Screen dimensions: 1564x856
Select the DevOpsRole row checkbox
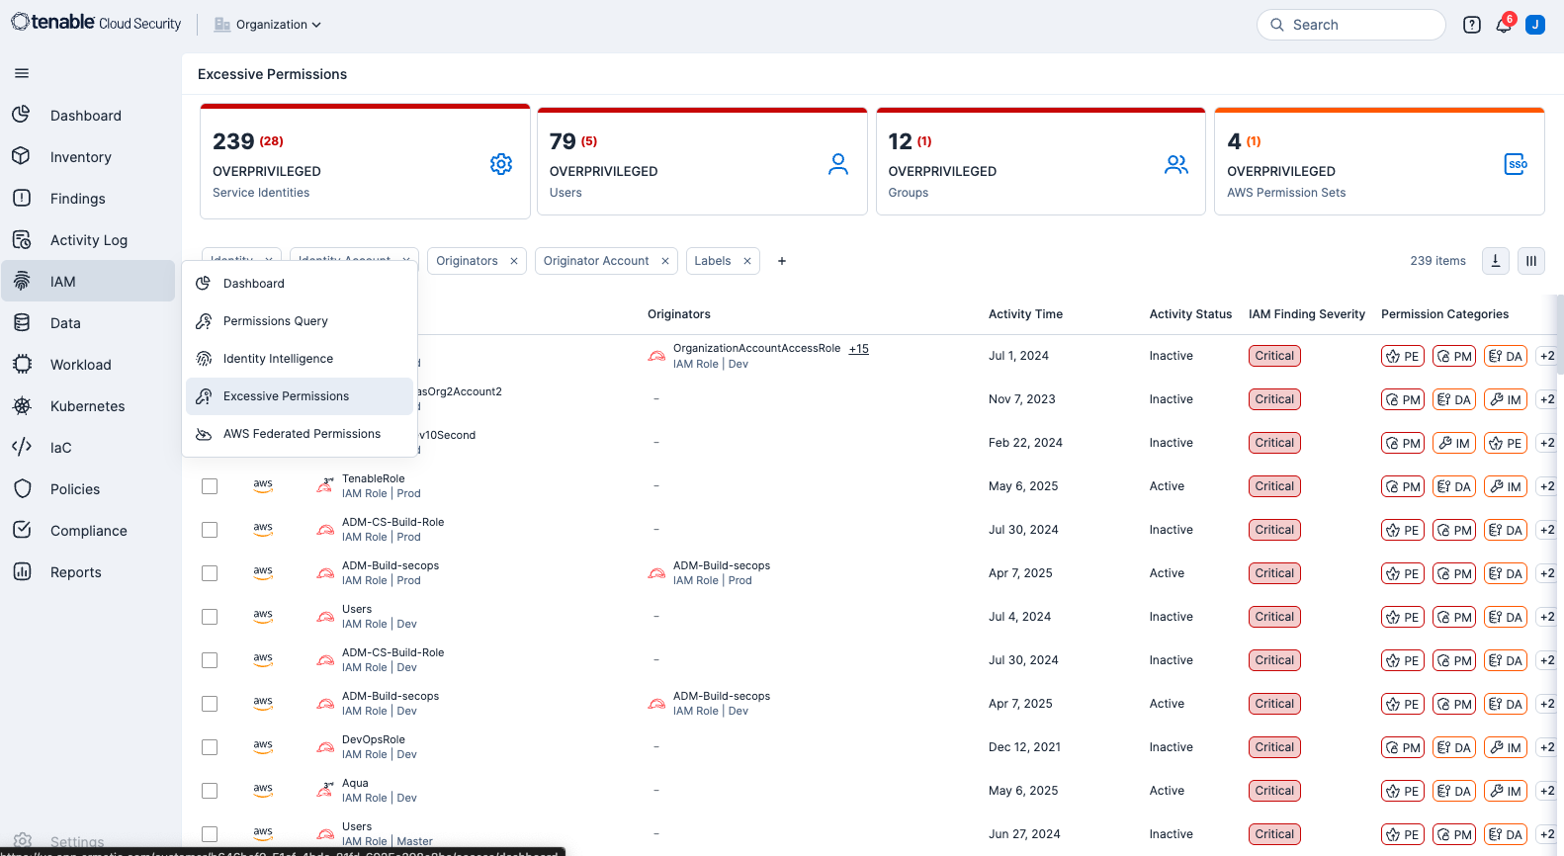click(210, 747)
